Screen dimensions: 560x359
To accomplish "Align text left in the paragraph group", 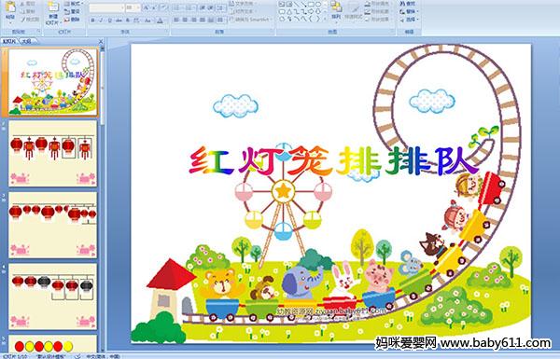I will (x=176, y=20).
